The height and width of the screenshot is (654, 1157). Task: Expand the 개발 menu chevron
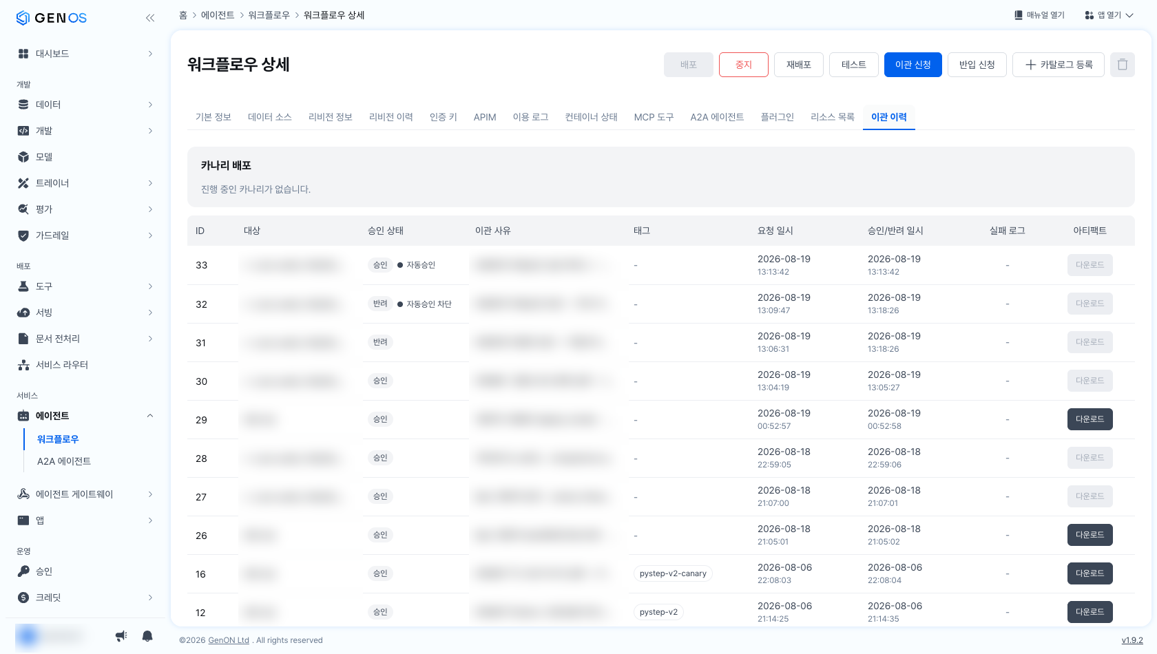(150, 131)
